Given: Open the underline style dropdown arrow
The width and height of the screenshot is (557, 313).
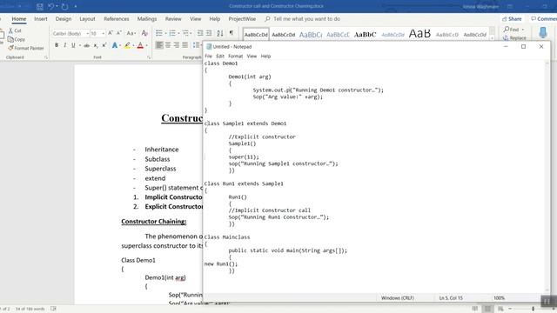Looking at the screenshot, I should pos(79,45).
